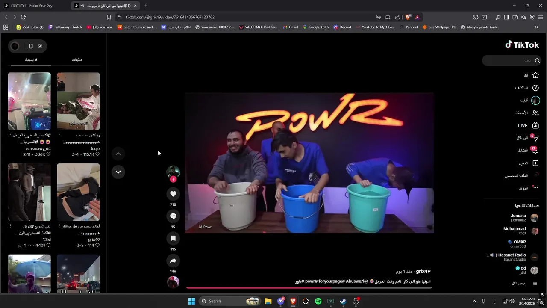This screenshot has width=547, height=308.
Task: Toggle the browser sidebar panel
Action: click(x=506, y=17)
